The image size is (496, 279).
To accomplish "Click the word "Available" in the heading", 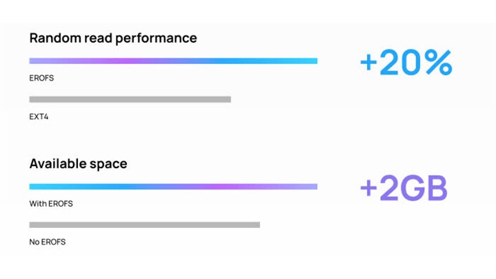I will [57, 164].
